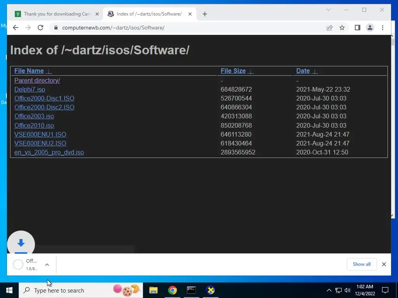Show hidden system tray icons

click(x=329, y=290)
